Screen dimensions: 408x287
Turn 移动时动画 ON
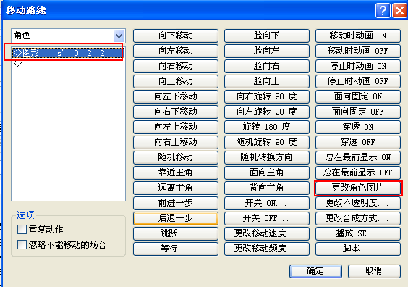(358, 36)
